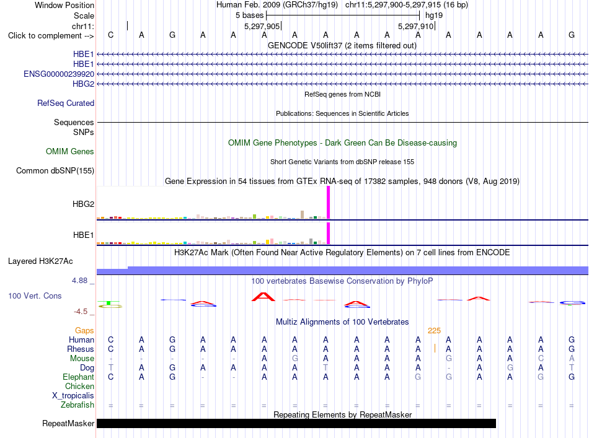Image resolution: width=589 pixels, height=438 pixels.
Task: Open the HBG2 gene label in GENCODE track
Action: point(83,84)
